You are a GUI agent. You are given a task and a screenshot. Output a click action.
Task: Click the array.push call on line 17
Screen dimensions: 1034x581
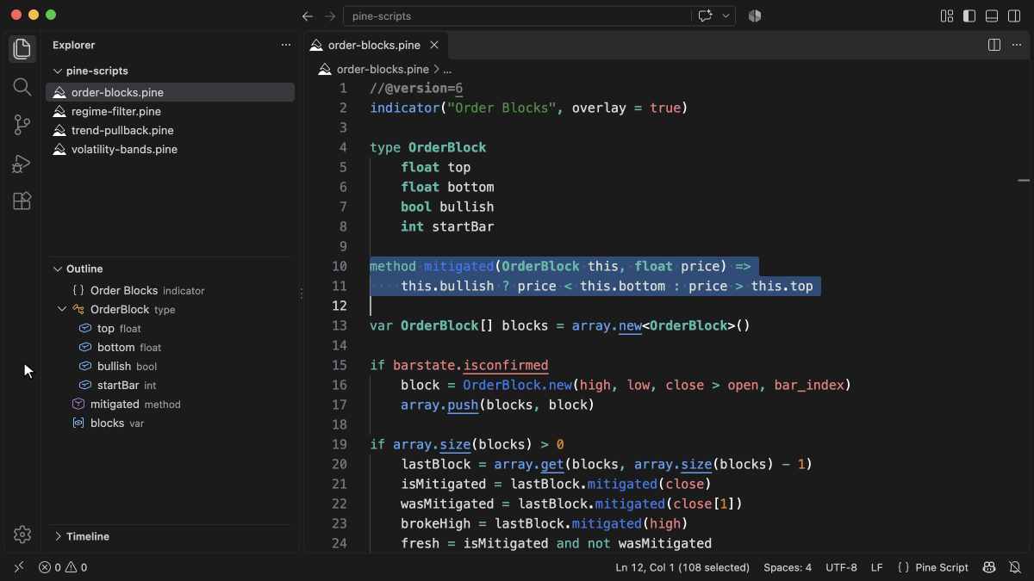[439, 405]
